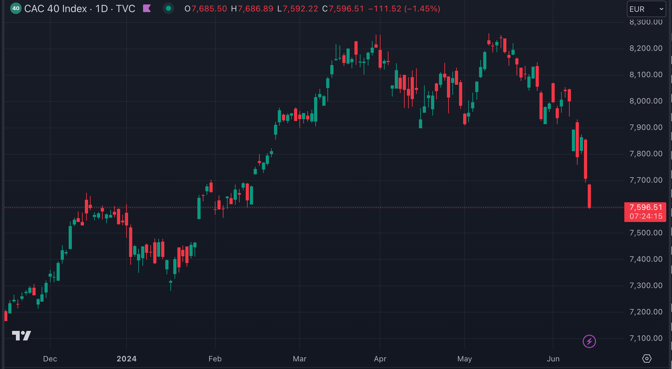Click the close value C7,596.51

(343, 9)
